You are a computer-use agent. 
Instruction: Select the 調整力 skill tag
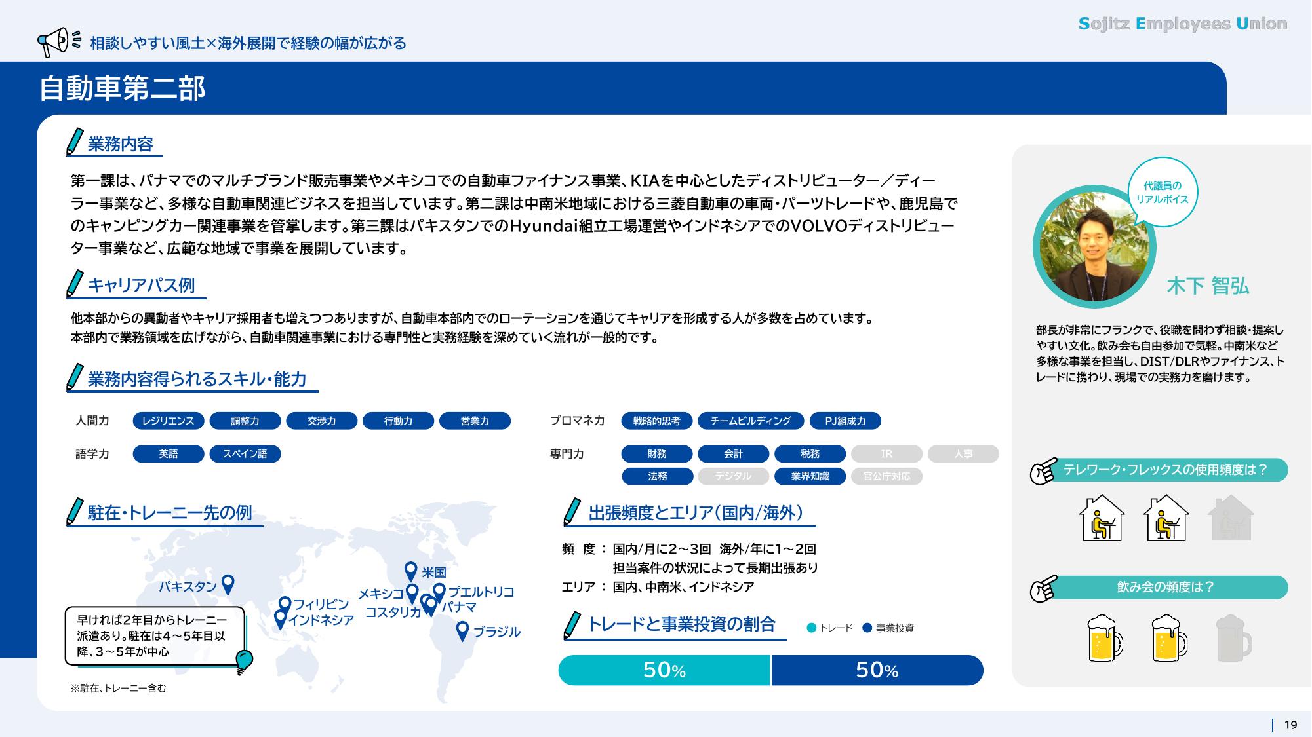point(245,421)
